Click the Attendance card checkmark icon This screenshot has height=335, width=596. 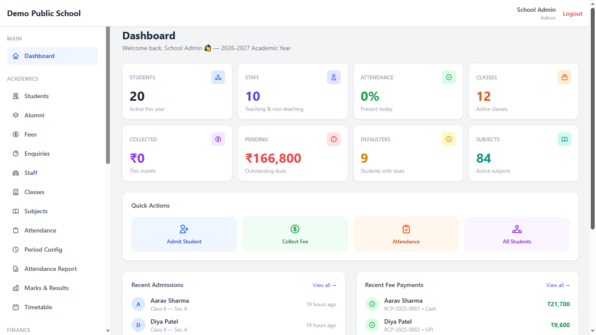click(x=449, y=77)
